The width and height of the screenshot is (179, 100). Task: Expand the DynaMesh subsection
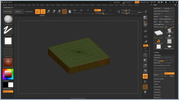coord(157,92)
